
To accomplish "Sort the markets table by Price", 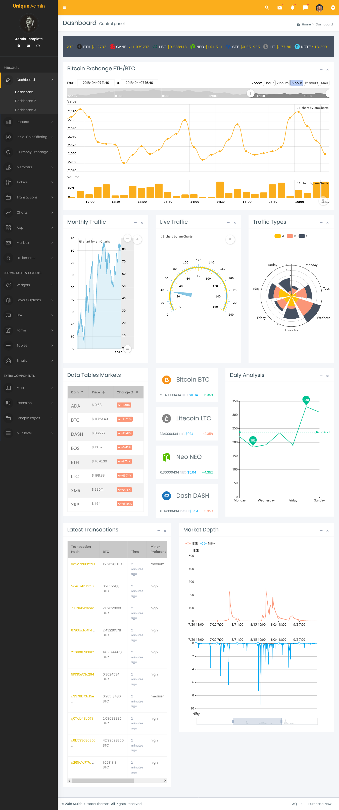I will [x=101, y=392].
